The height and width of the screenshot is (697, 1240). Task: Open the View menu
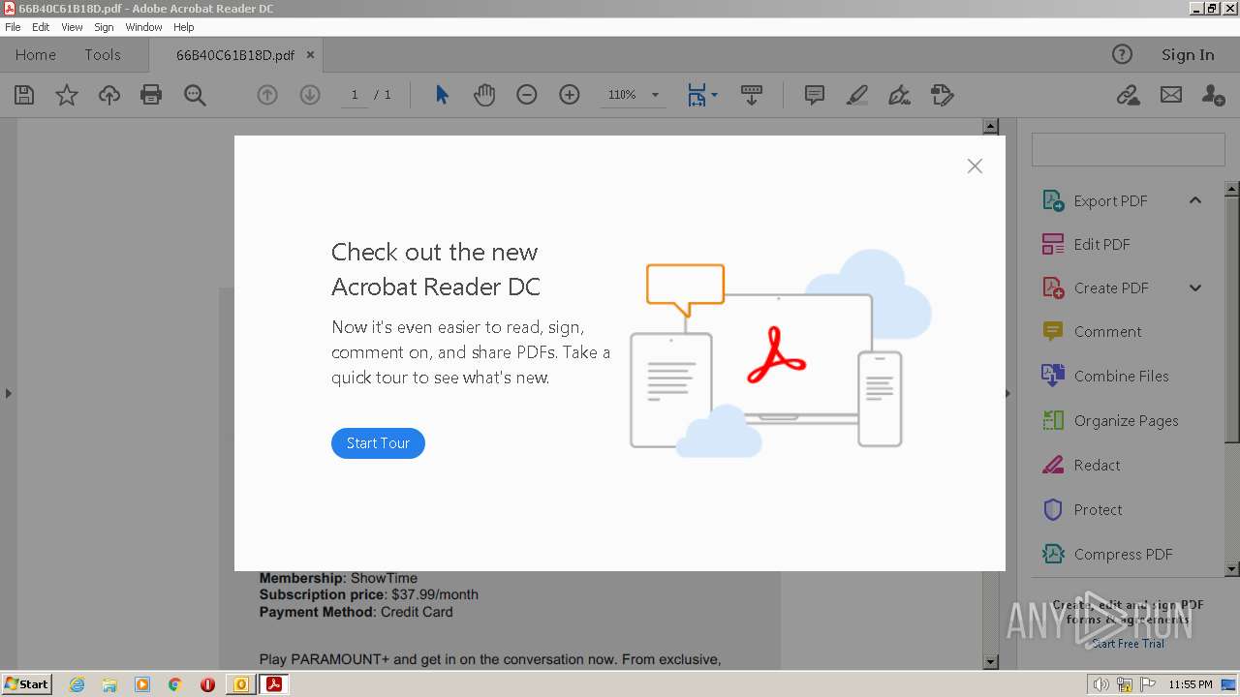(72, 27)
